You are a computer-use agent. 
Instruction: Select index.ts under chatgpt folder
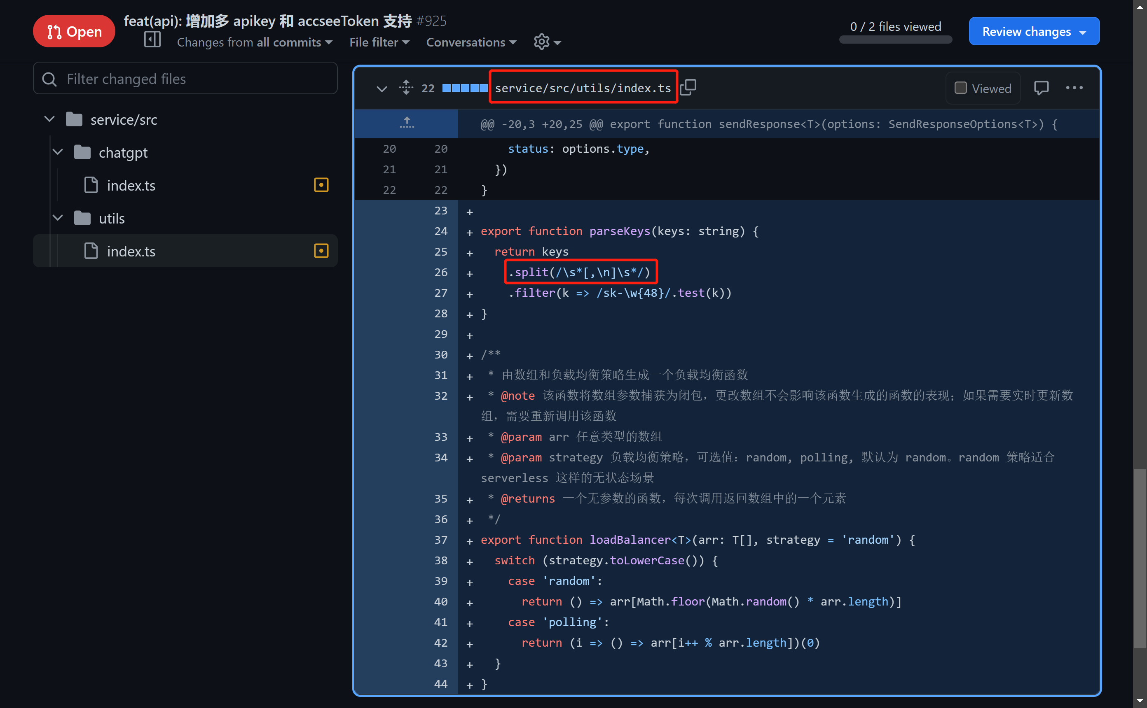[131, 185]
